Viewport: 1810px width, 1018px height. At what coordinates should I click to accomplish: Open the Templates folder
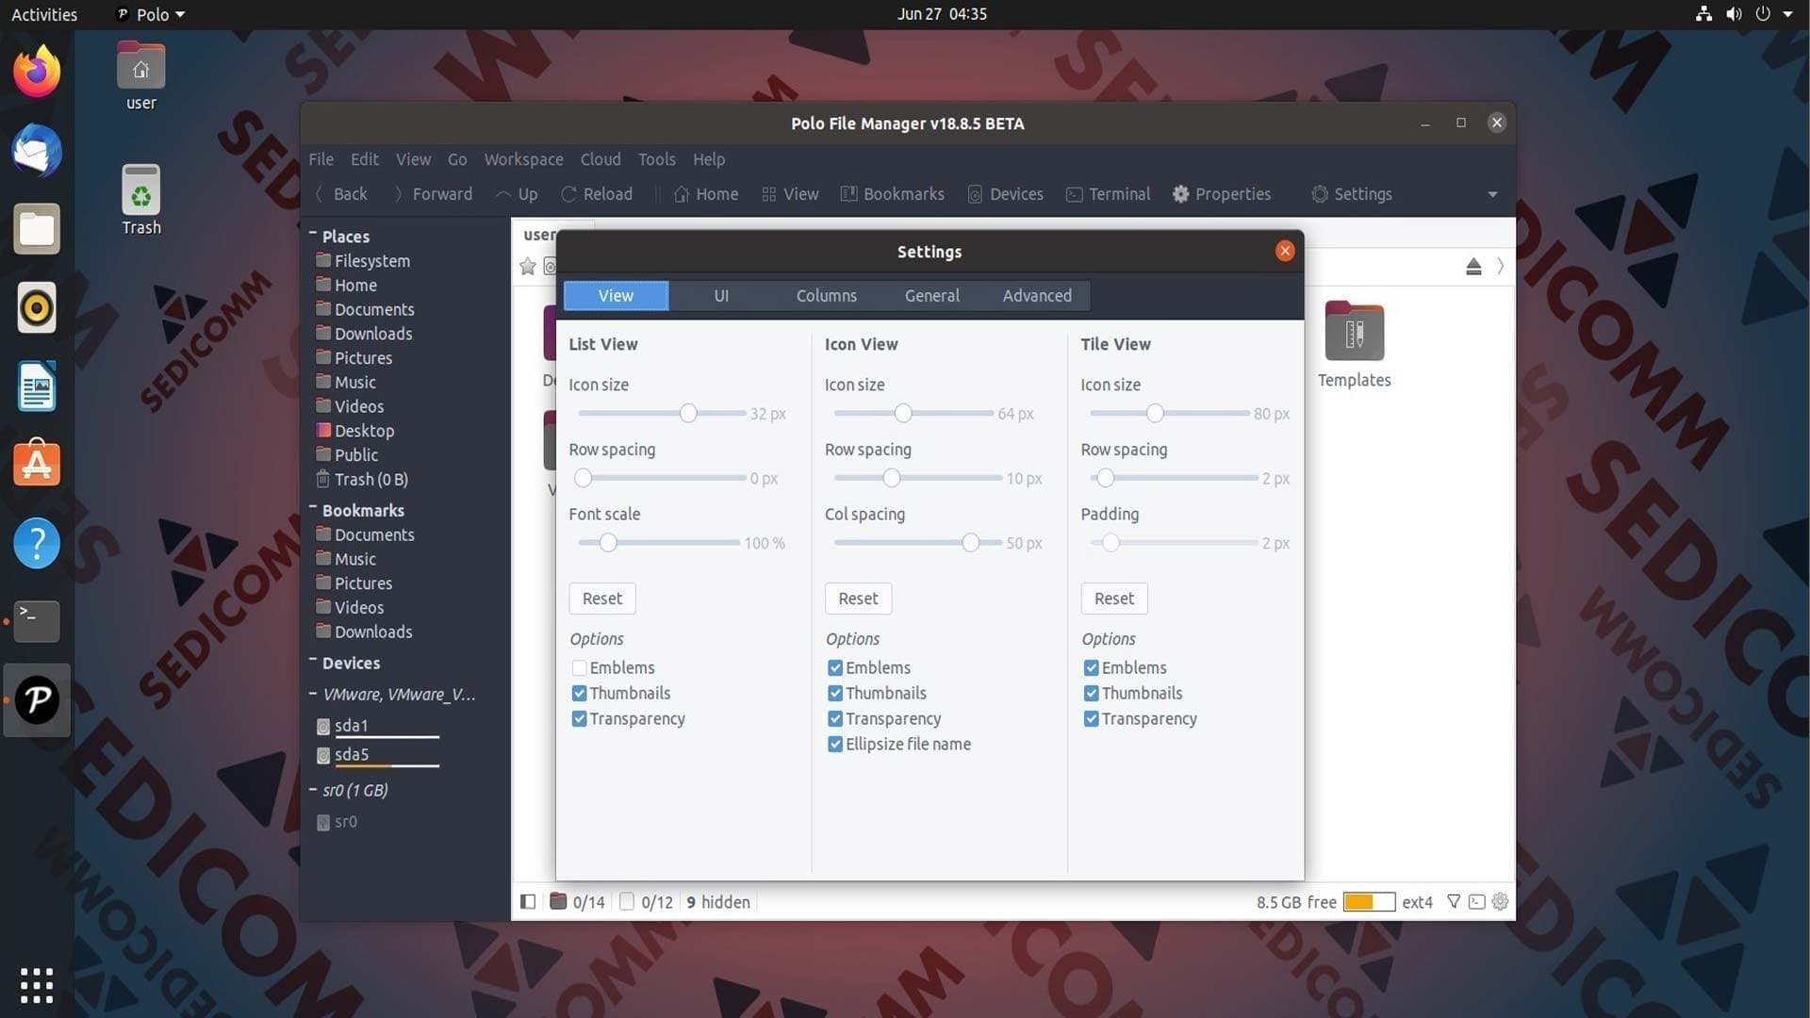(x=1354, y=345)
